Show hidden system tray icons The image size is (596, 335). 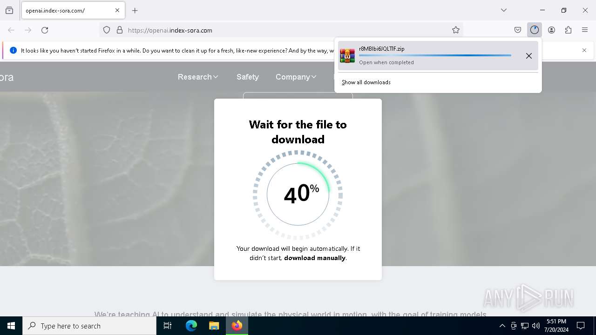502,326
